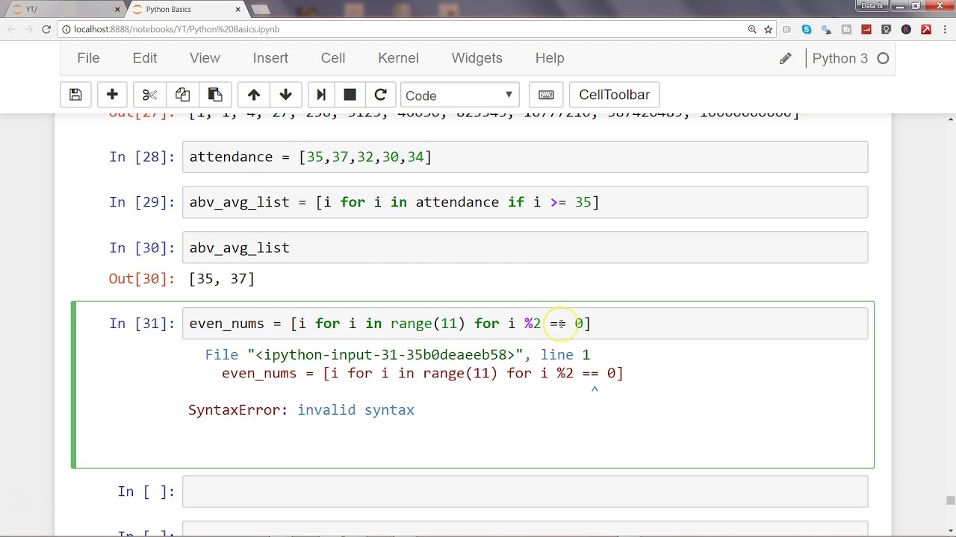Viewport: 956px width, 537px height.
Task: Open the Insert menu
Action: [x=270, y=58]
